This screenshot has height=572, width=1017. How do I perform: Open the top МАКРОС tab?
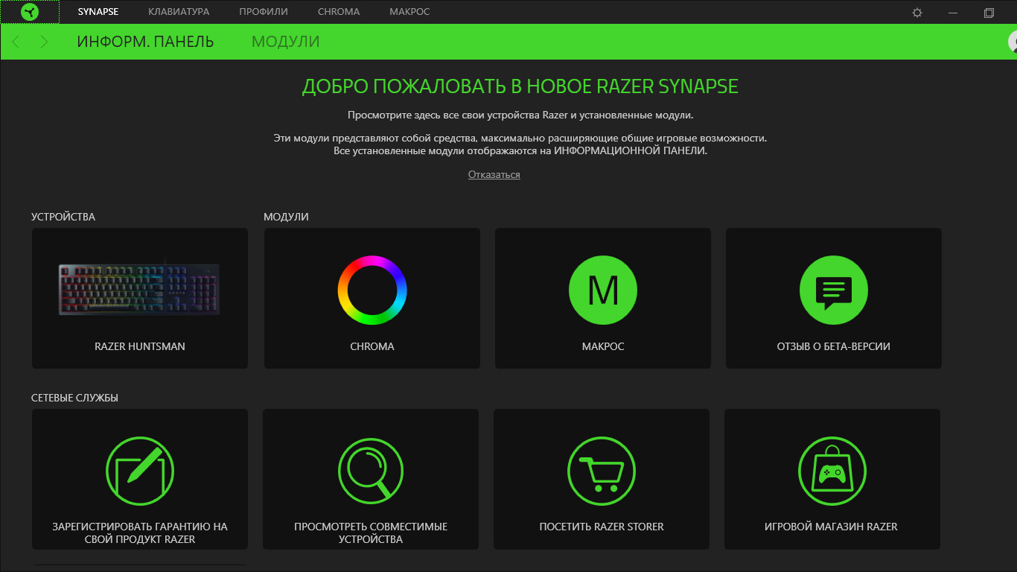pyautogui.click(x=409, y=12)
